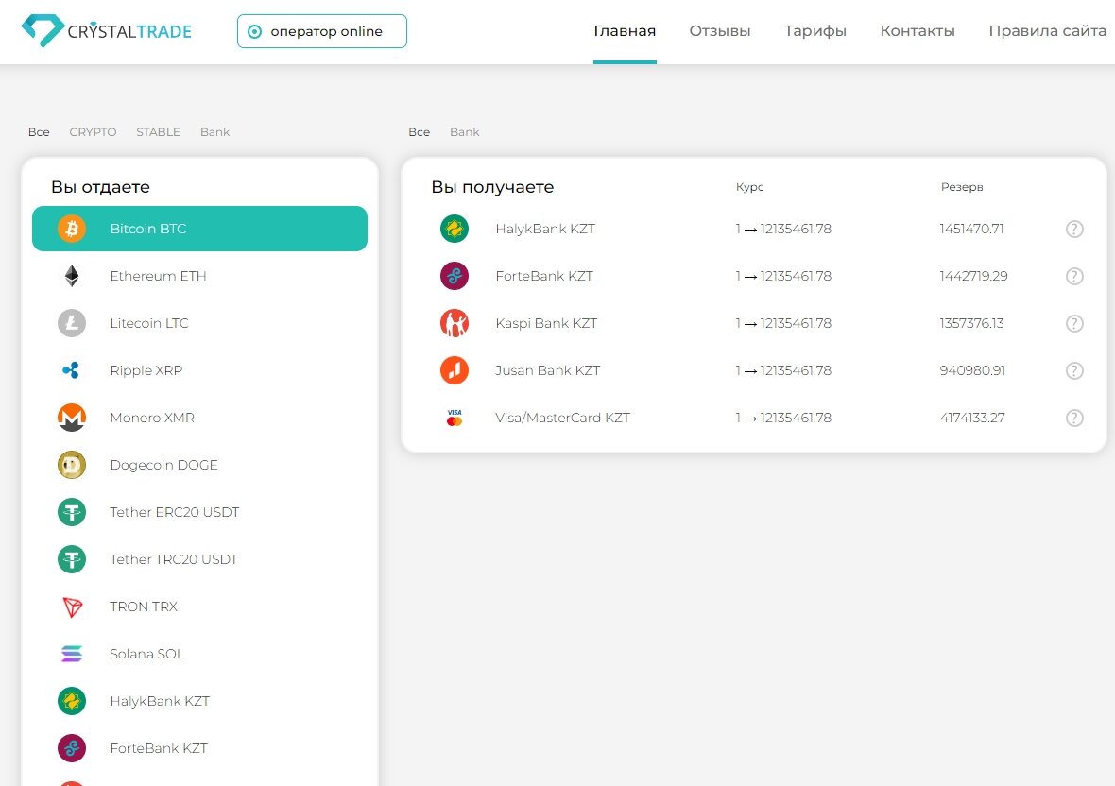Open the Отзывы page
This screenshot has height=786, width=1115.
pos(720,31)
